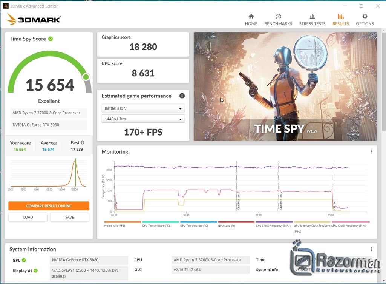Viewport: 386px width, 284px height.
Task: Click the CPU score value 8 631
Action: 143,73
